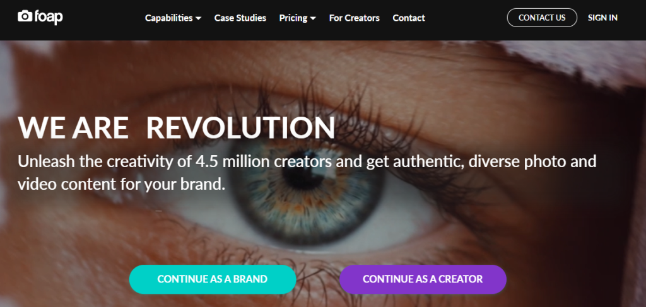Click the SIGN IN link

point(602,18)
